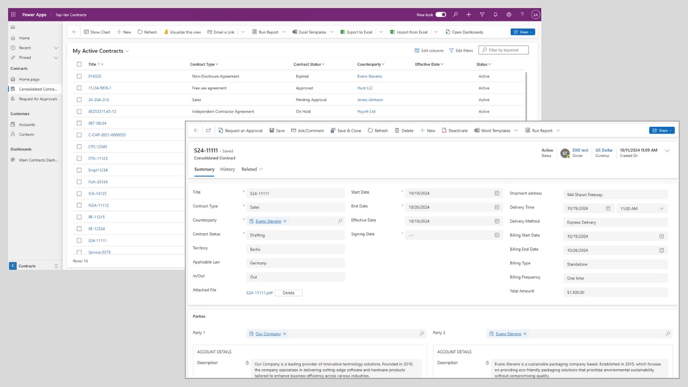The width and height of the screenshot is (688, 387).
Task: Go back with the record form back arrow
Action: click(x=196, y=131)
